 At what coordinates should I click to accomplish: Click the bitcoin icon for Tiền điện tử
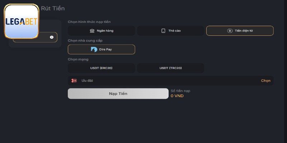[230, 31]
